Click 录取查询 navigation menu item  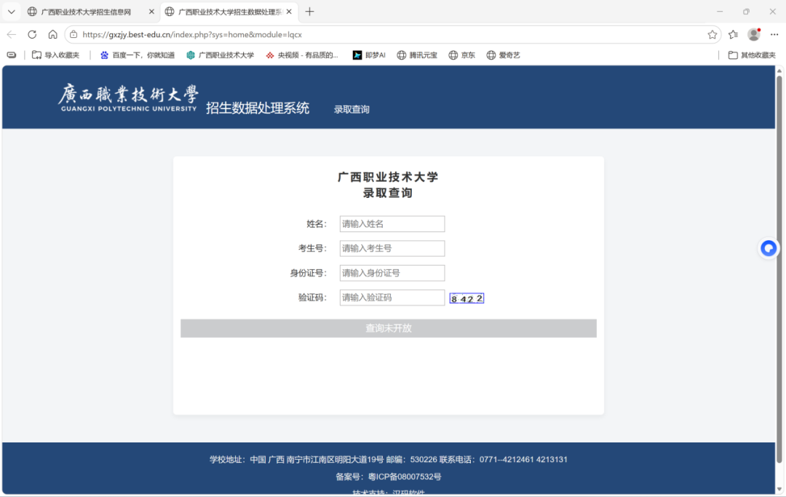[352, 109]
